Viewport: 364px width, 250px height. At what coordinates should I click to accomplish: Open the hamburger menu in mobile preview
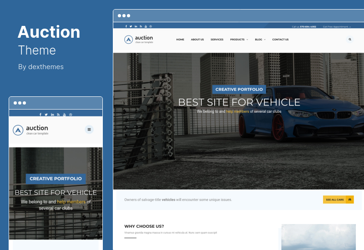(89, 130)
